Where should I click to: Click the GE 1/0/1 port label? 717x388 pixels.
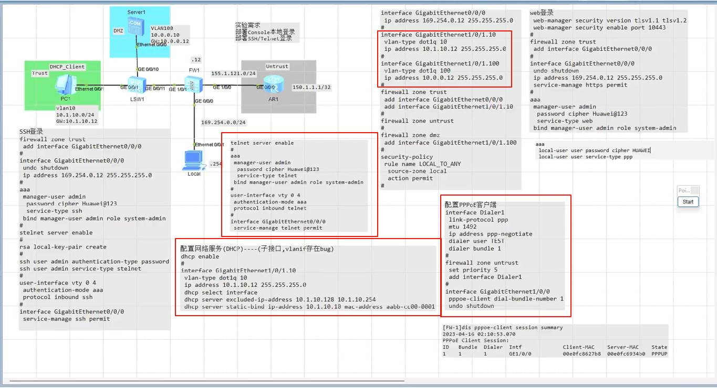click(178, 89)
